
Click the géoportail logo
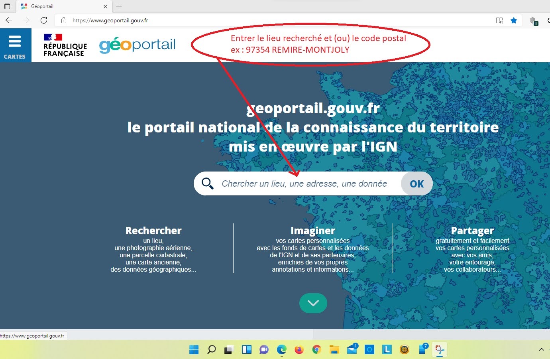[137, 45]
